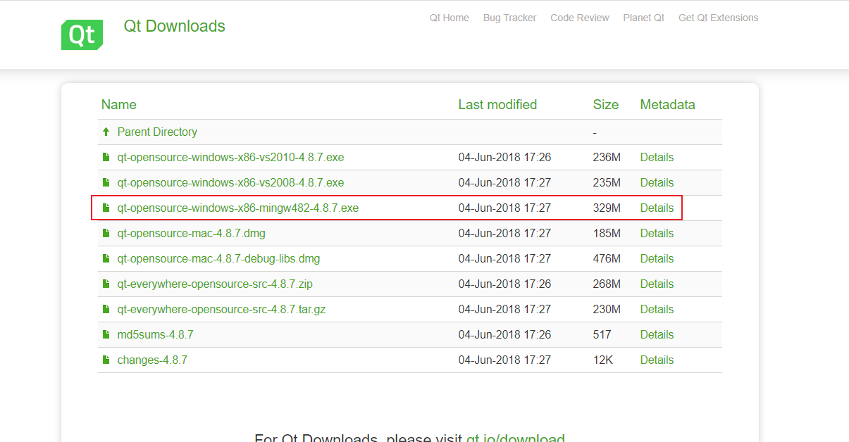Download qt-opensource-mac-4.8.7-debug-libs.dmg
Image resolution: width=849 pixels, height=442 pixels.
[218, 258]
